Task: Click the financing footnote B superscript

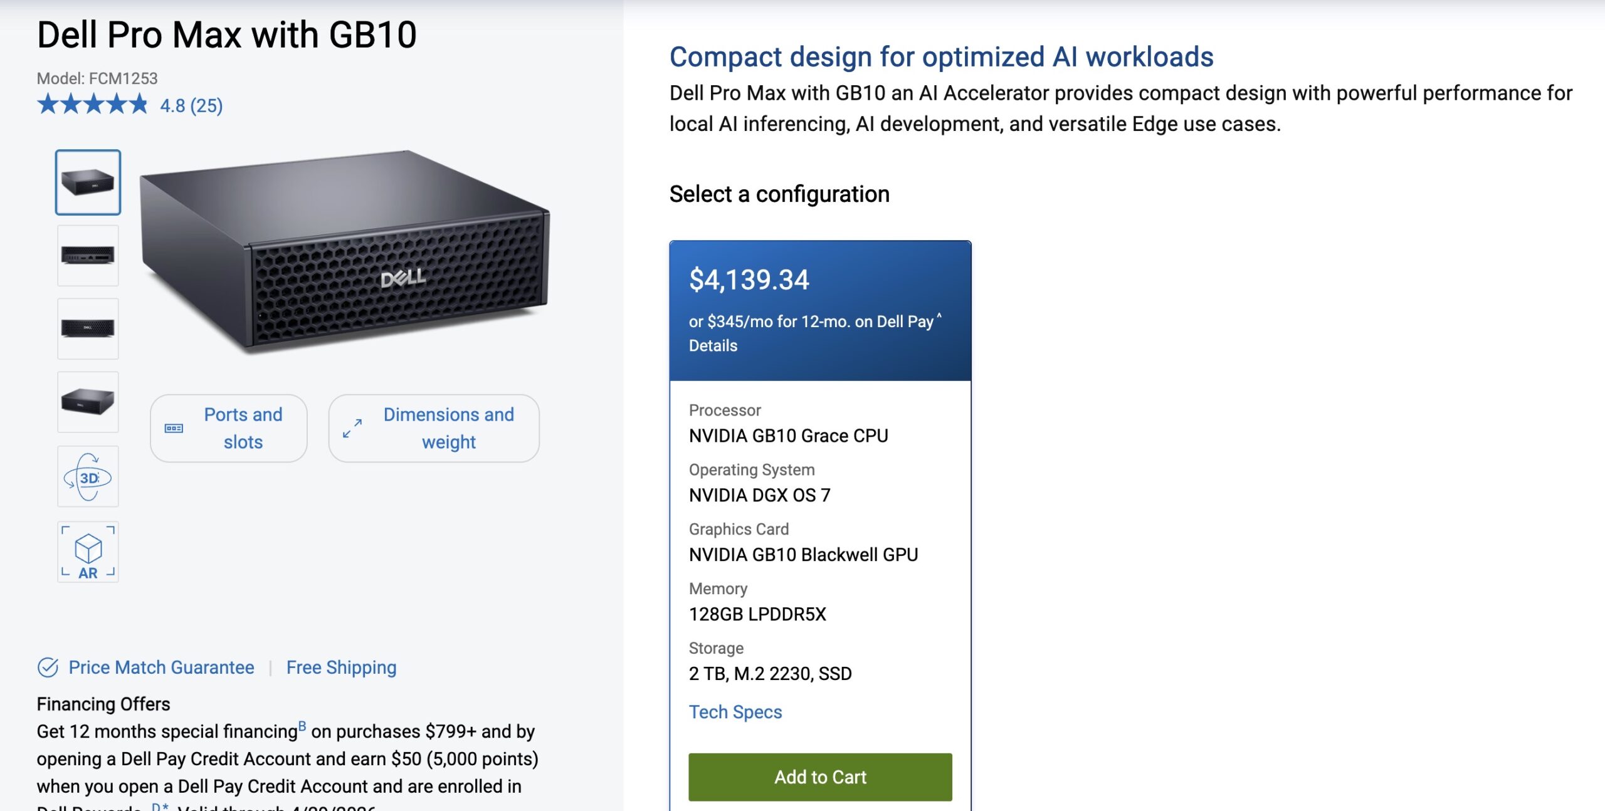Action: tap(302, 726)
